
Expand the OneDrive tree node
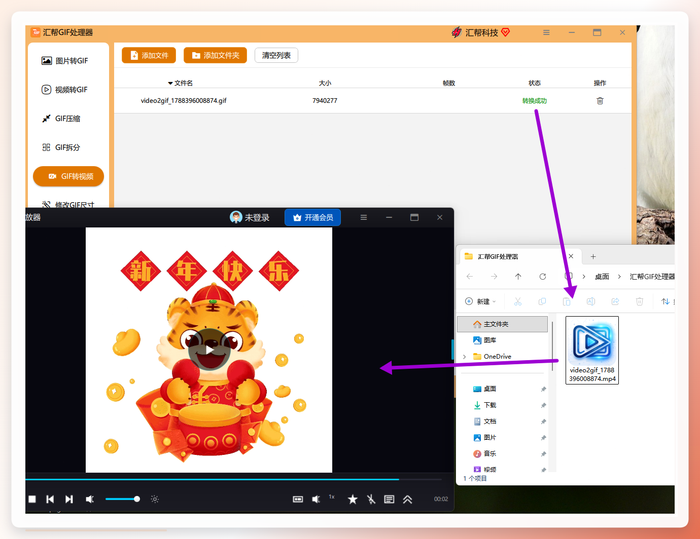coord(464,357)
